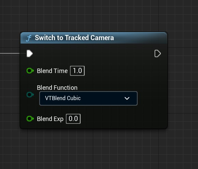Click the empty graph grid right of the node

tap(183, 81)
